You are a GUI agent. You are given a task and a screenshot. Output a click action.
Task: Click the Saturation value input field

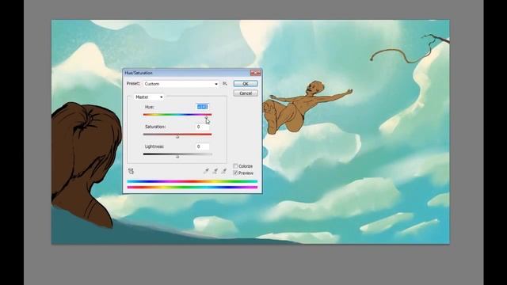203,127
